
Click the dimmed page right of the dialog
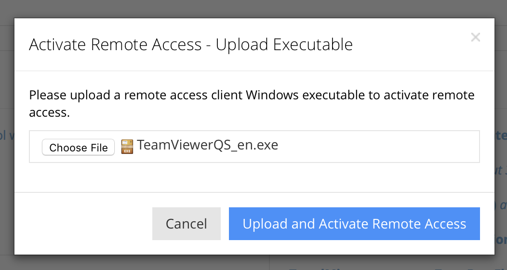point(501,96)
